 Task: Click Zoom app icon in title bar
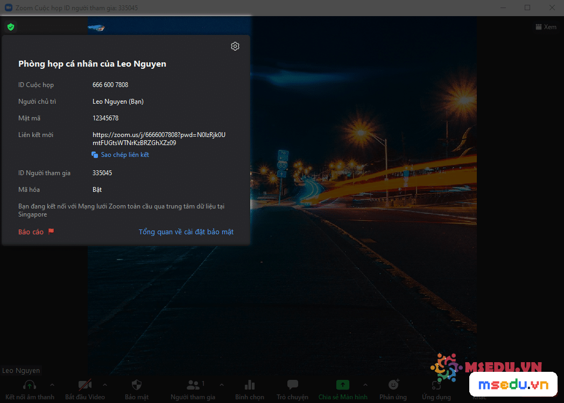coord(8,8)
